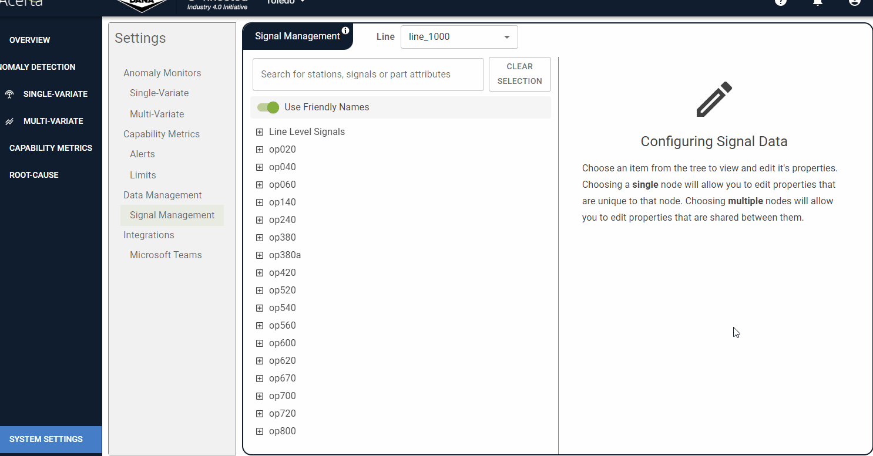The image size is (873, 456).
Task: Select the op800 tree item
Action: pyautogui.click(x=282, y=431)
